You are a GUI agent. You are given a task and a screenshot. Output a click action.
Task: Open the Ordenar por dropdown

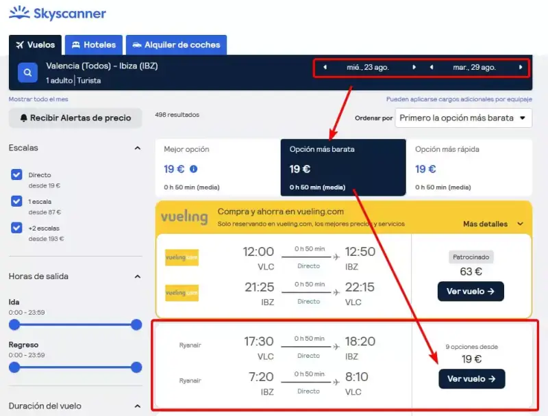point(464,118)
